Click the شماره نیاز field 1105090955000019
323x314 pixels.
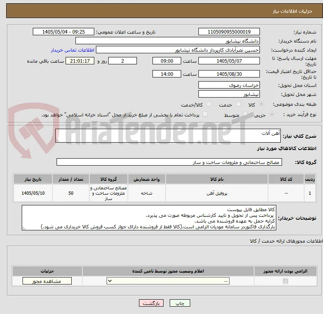pyautogui.click(x=229, y=32)
